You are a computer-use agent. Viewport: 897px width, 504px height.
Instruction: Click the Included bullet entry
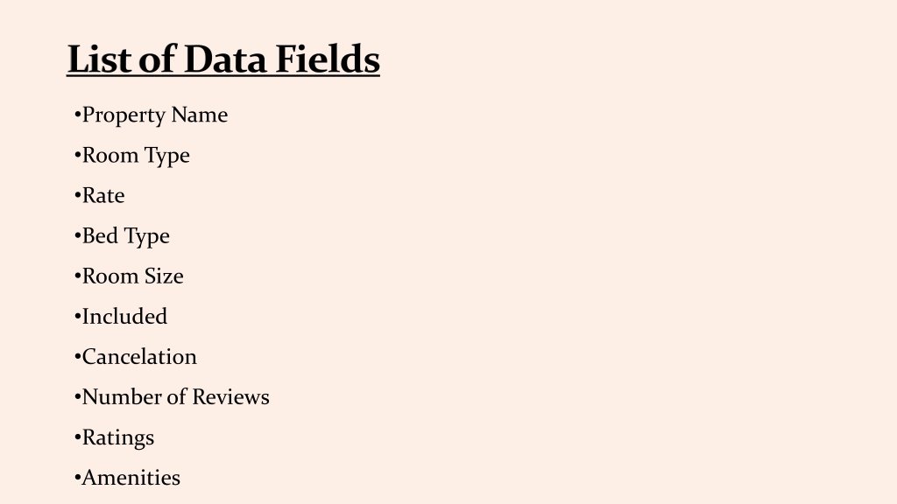[x=121, y=317]
